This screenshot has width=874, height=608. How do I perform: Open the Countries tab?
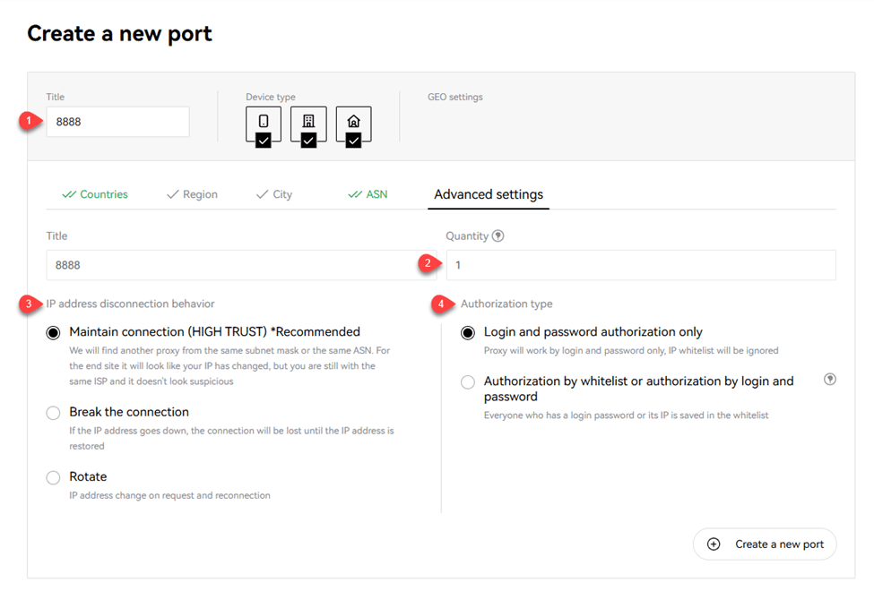95,194
